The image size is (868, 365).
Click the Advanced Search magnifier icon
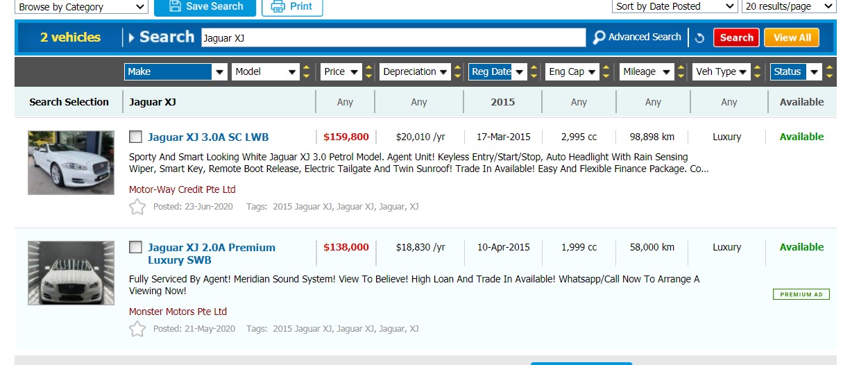click(x=599, y=37)
